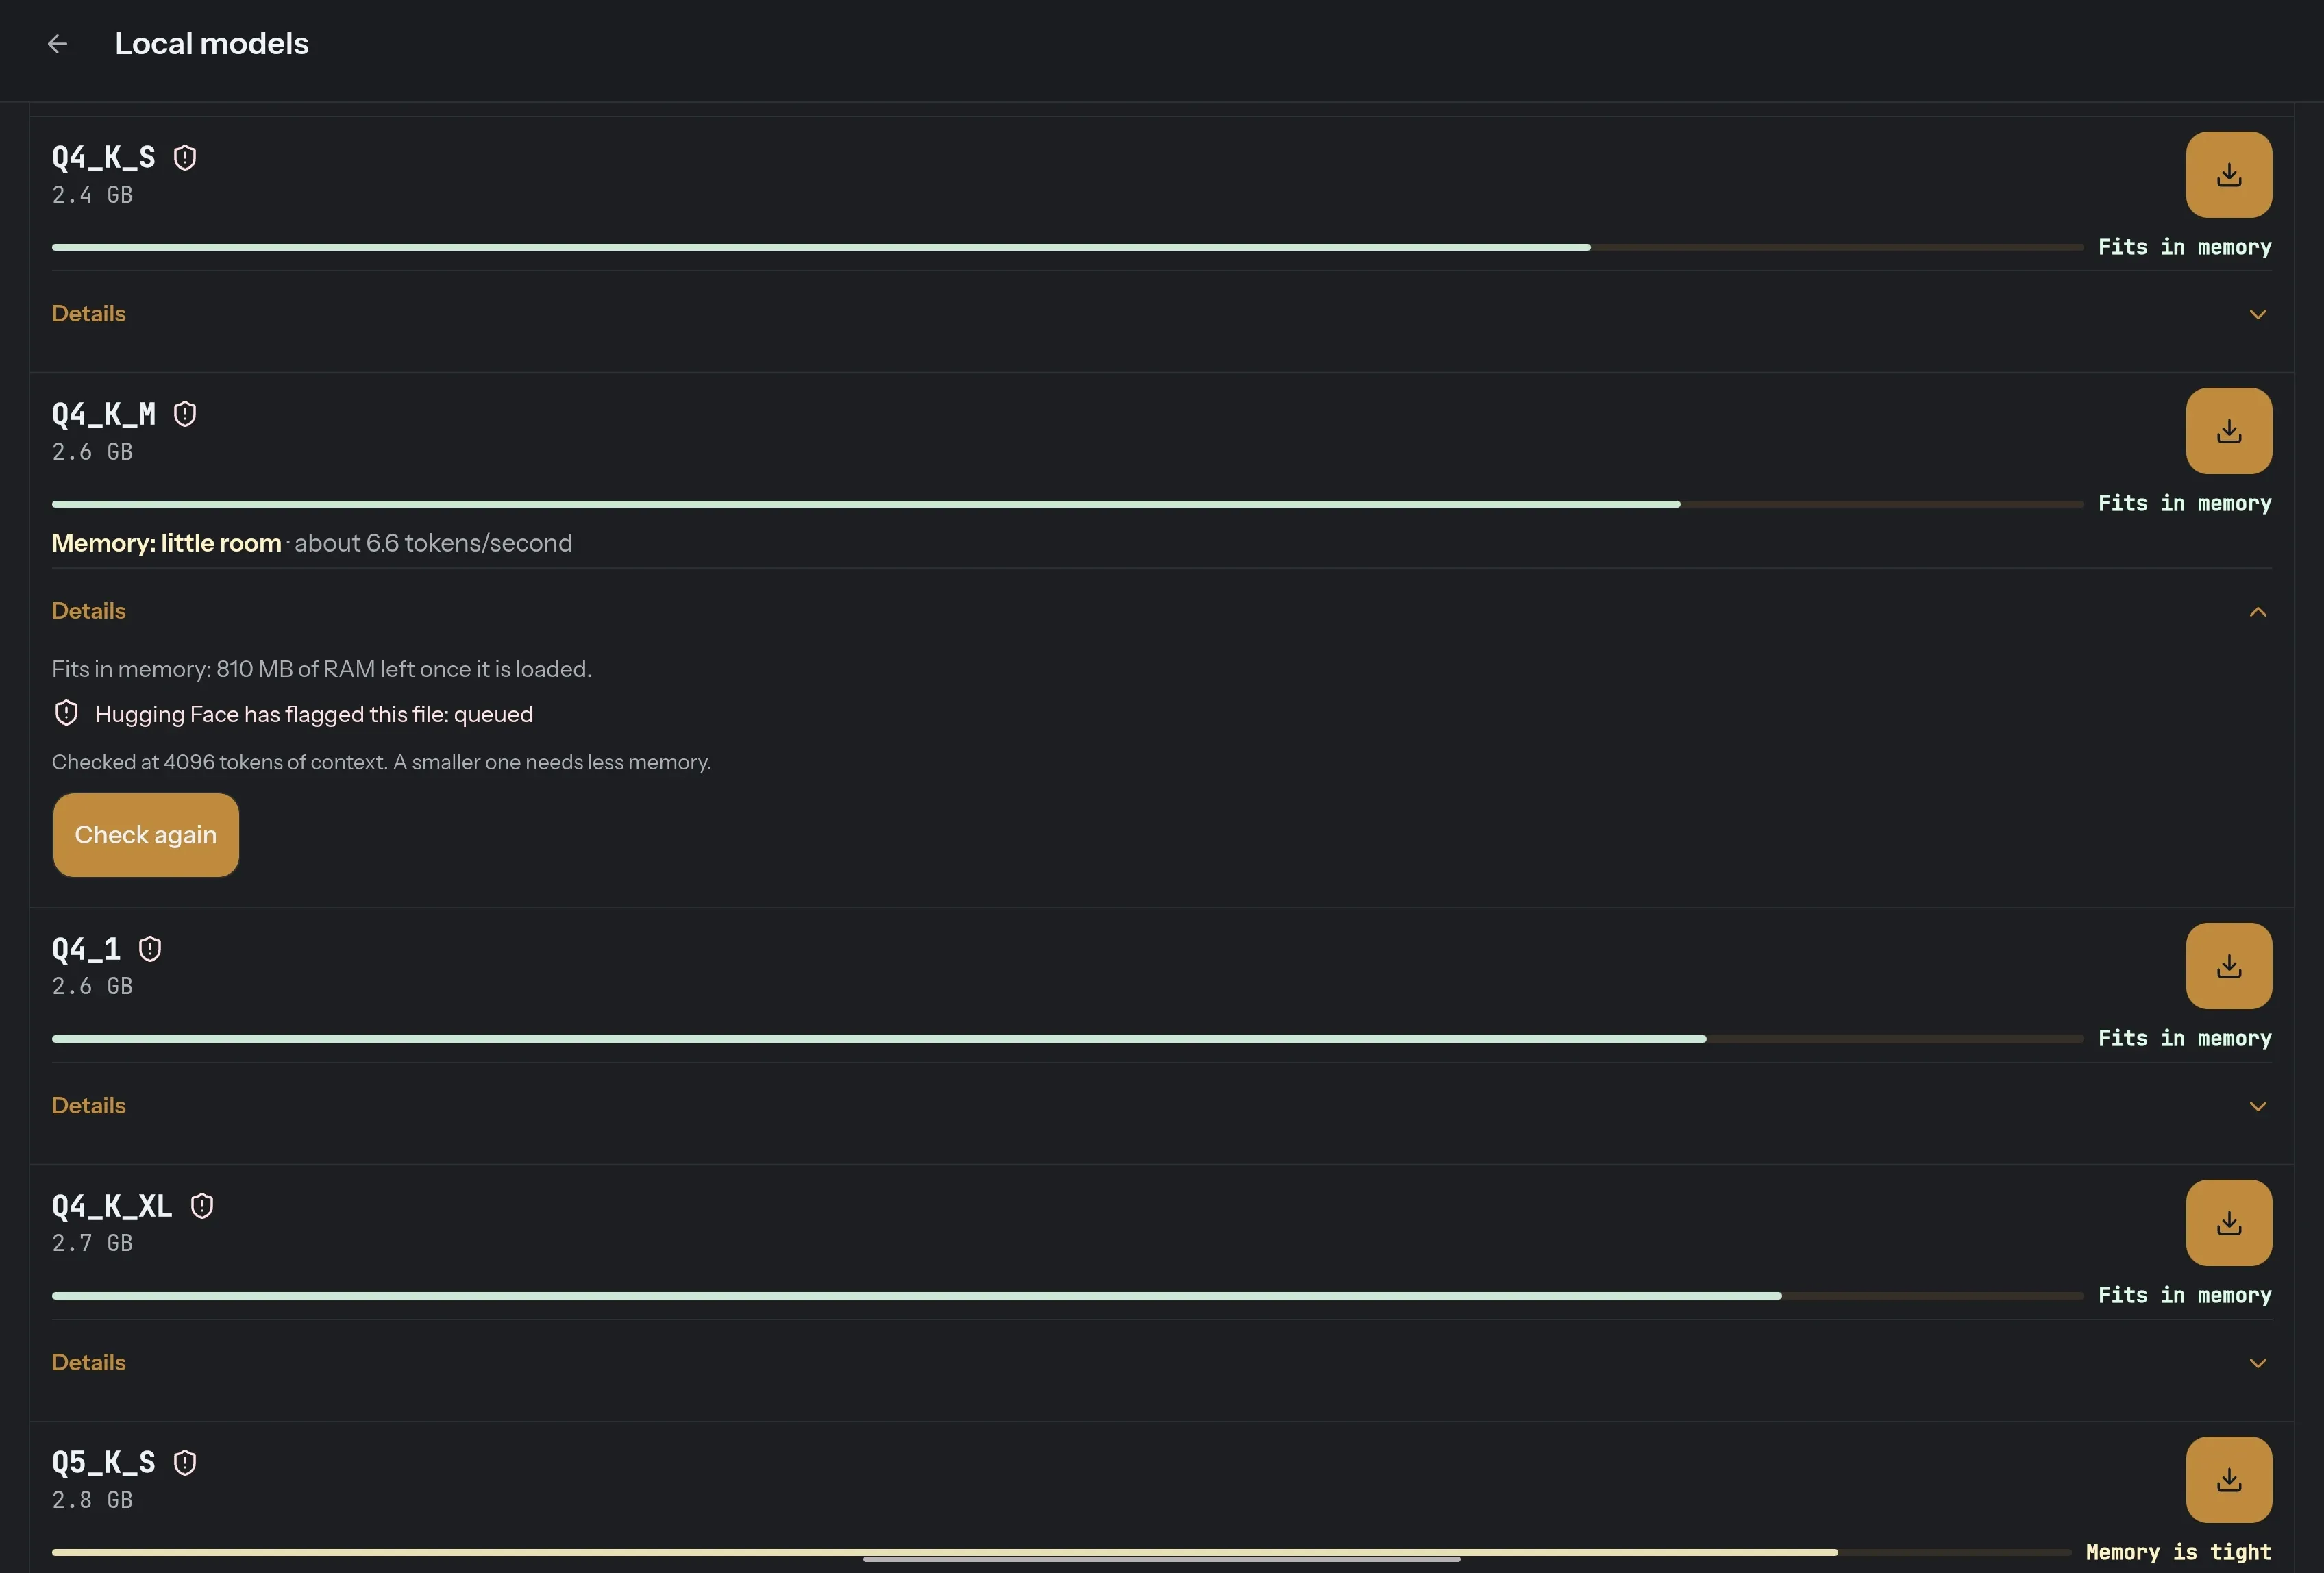This screenshot has width=2324, height=1573.
Task: Download the Q4_K_M model
Action: click(x=2228, y=431)
